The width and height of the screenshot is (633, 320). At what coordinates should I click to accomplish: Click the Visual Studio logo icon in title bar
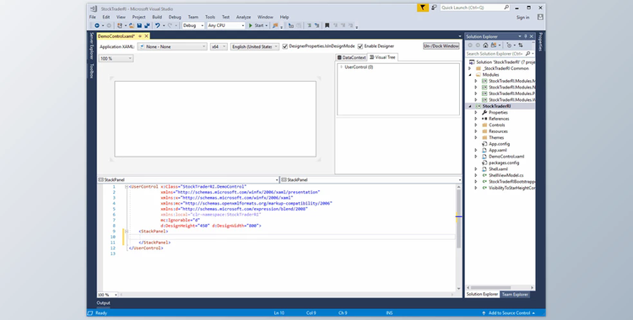(x=93, y=8)
